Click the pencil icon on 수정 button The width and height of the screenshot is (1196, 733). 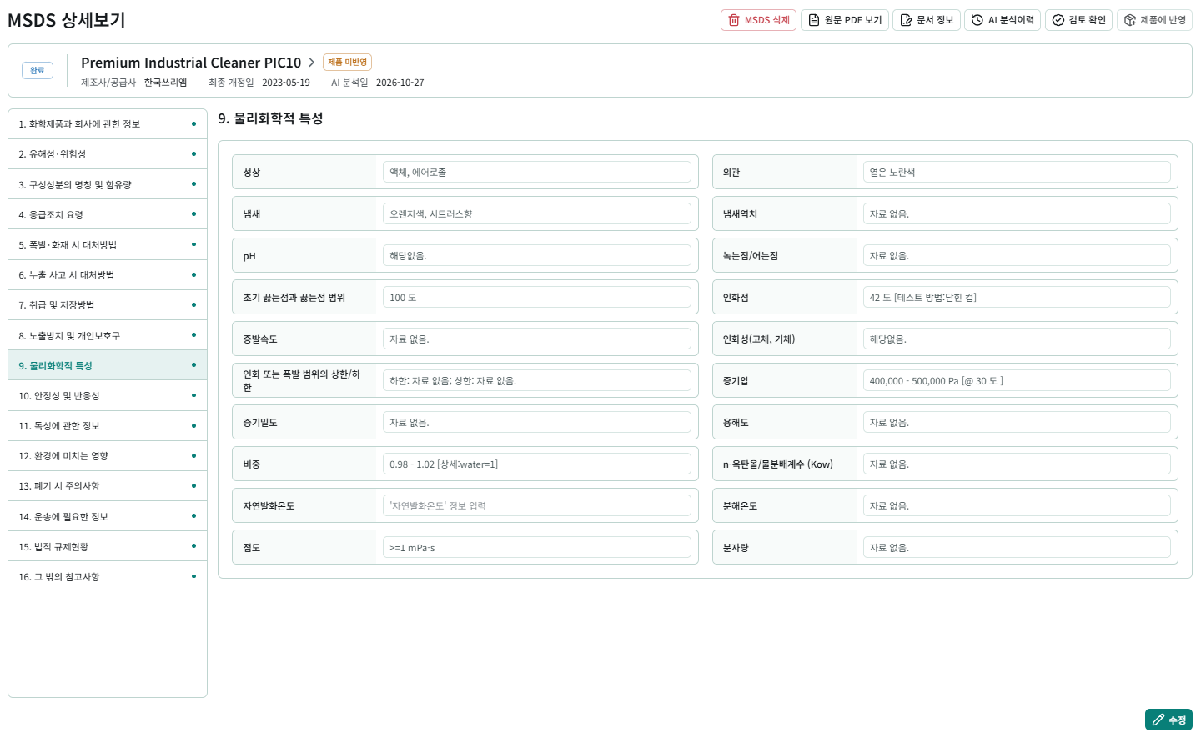(1158, 720)
